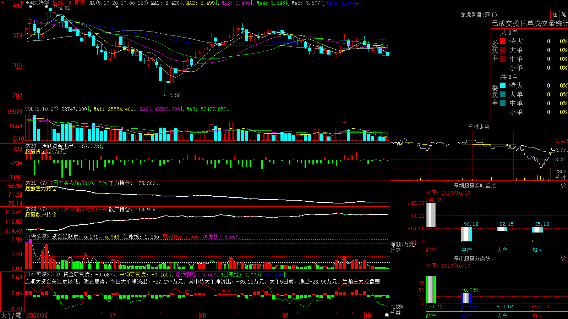Click the 2026/06 date on timeline
The image size is (568, 319).
point(37,315)
